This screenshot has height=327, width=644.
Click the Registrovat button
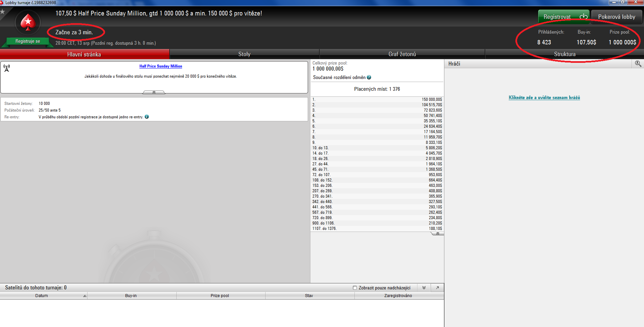564,17
